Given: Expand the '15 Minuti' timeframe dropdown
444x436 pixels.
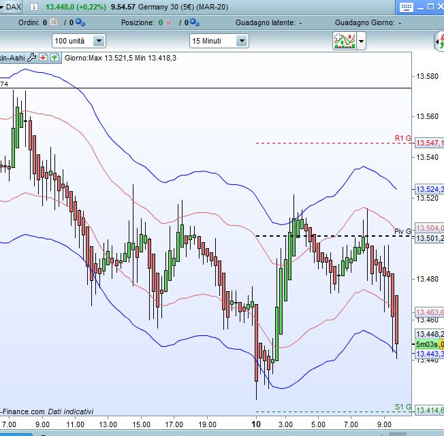Looking at the screenshot, I should [242, 41].
